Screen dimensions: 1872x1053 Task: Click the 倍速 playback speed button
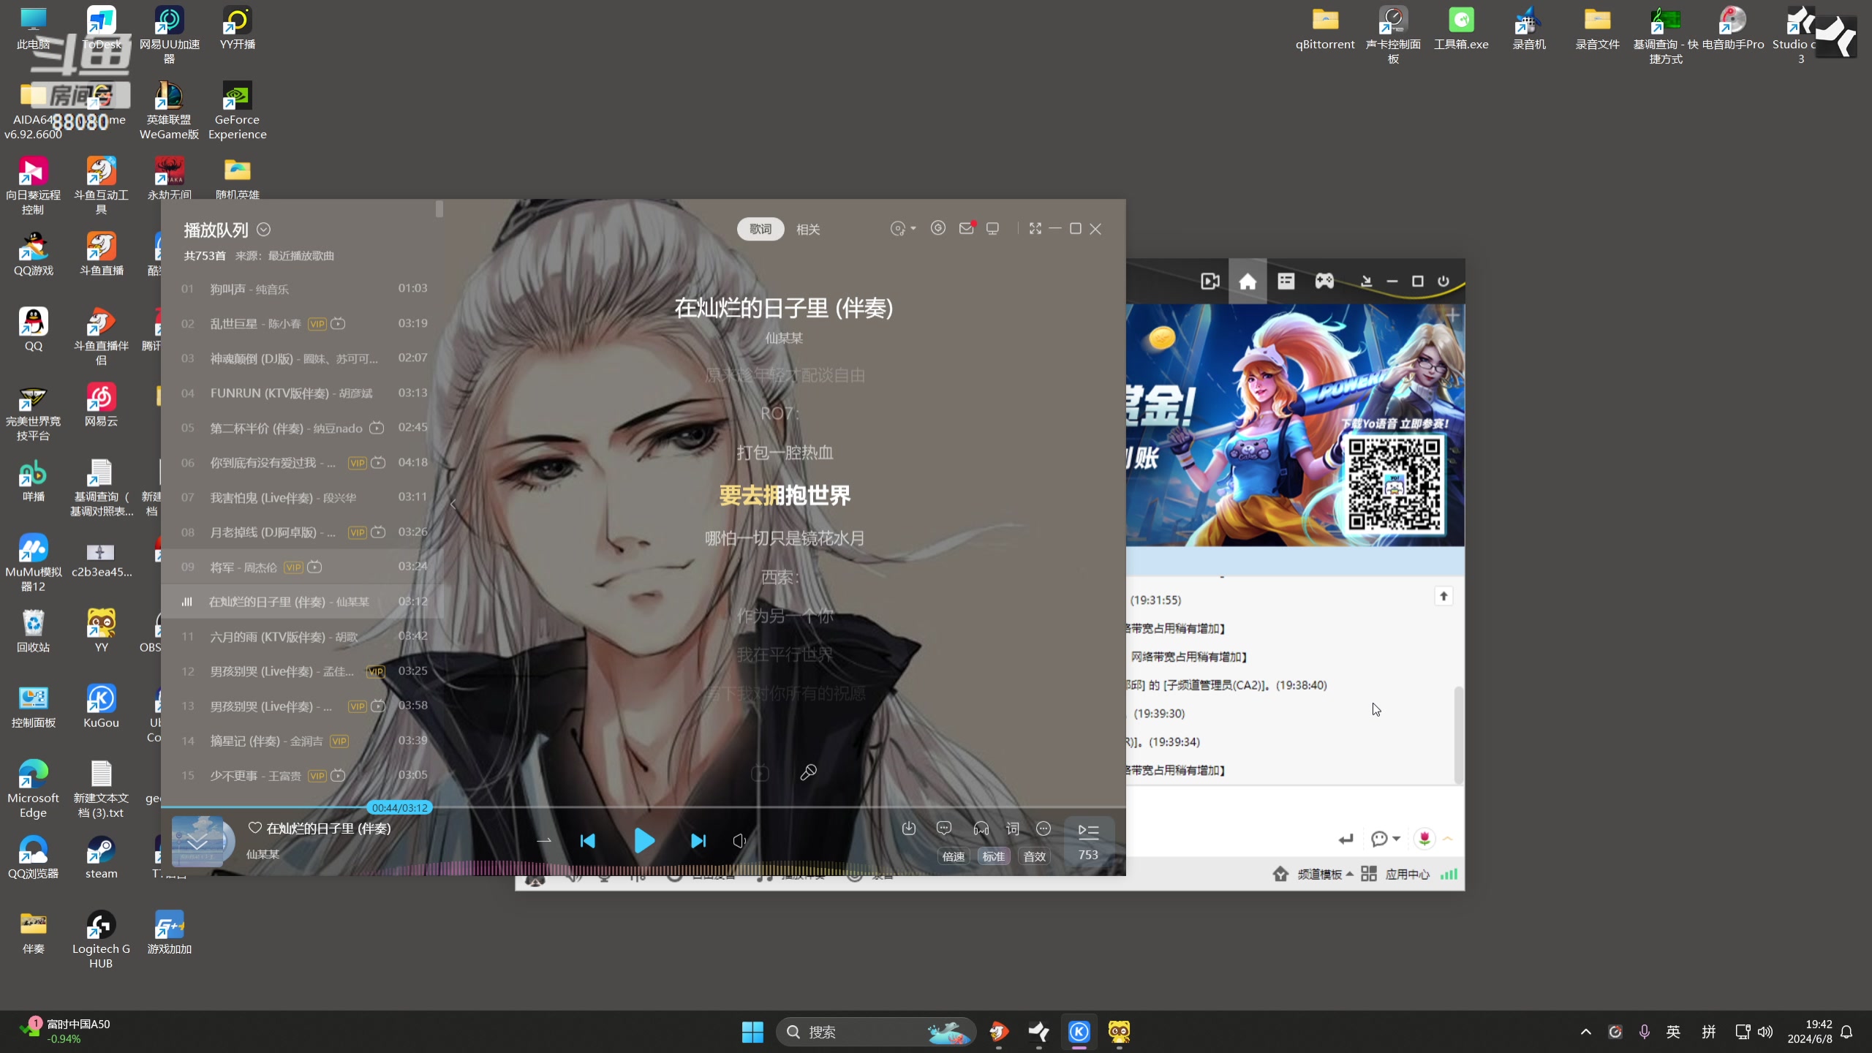(x=953, y=856)
